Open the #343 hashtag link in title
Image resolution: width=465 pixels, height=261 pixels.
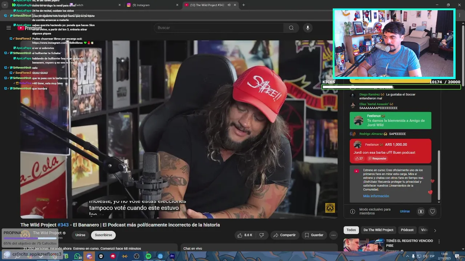(x=63, y=225)
